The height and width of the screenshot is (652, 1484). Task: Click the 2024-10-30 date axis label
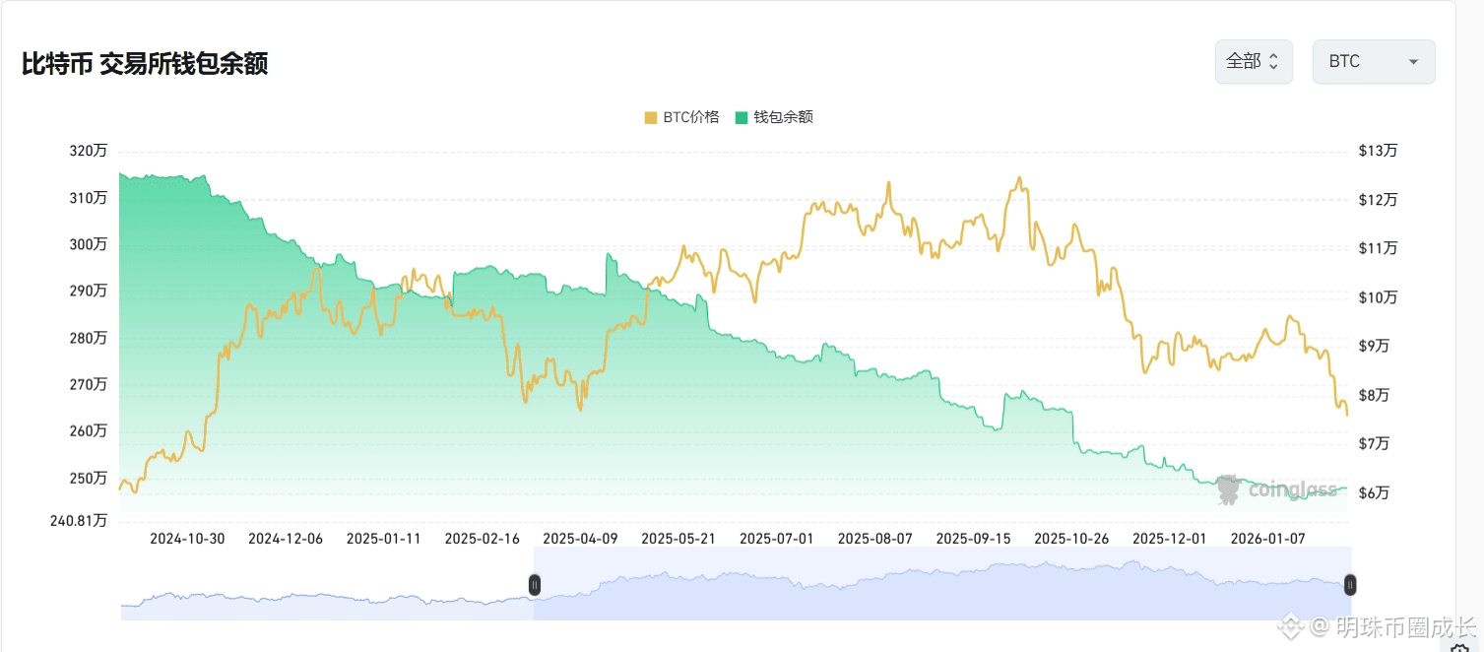pyautogui.click(x=187, y=539)
